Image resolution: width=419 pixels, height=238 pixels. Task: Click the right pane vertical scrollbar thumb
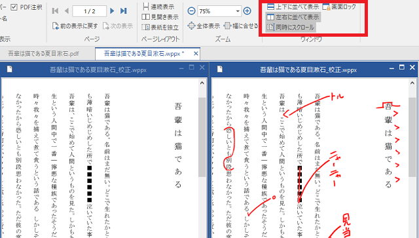412,137
